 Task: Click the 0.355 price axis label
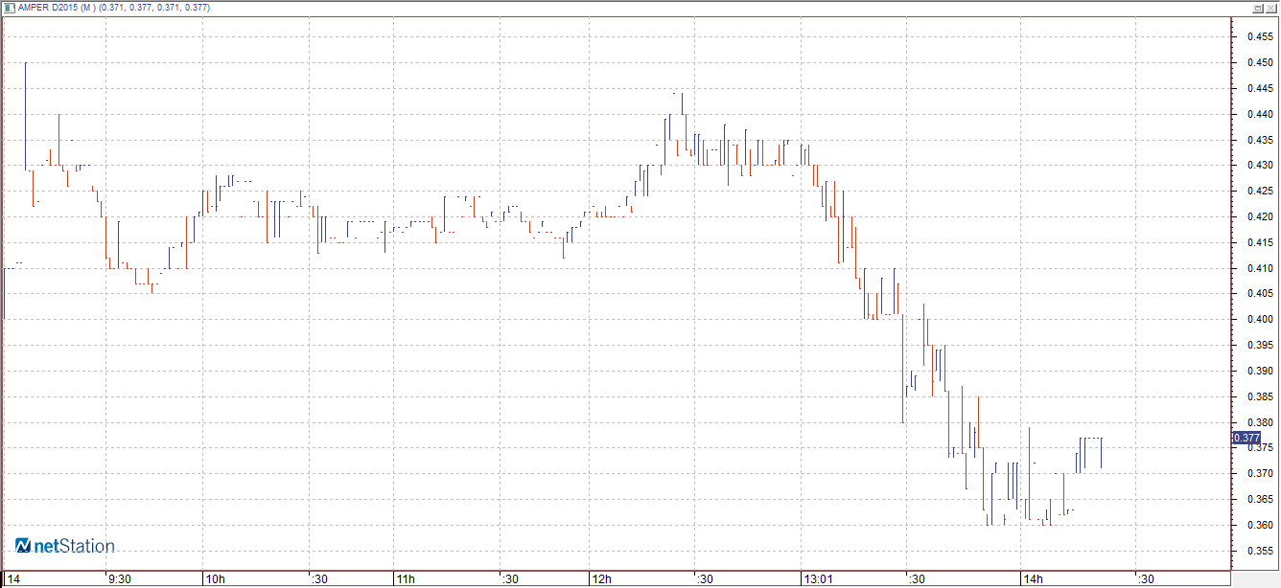tap(1259, 551)
